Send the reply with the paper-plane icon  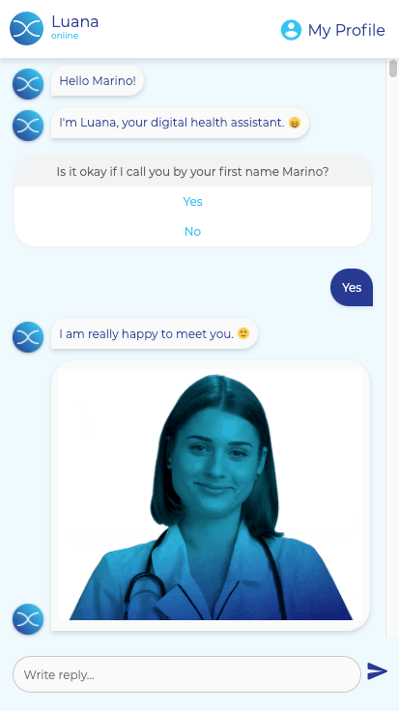(x=377, y=670)
